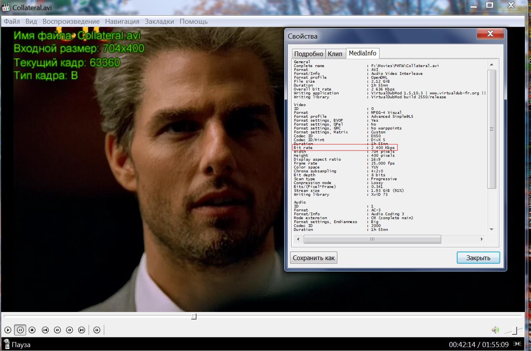Click the 'Writing application' VirtualDubMod line
Screen dimensions: 531x351
pos(390,93)
